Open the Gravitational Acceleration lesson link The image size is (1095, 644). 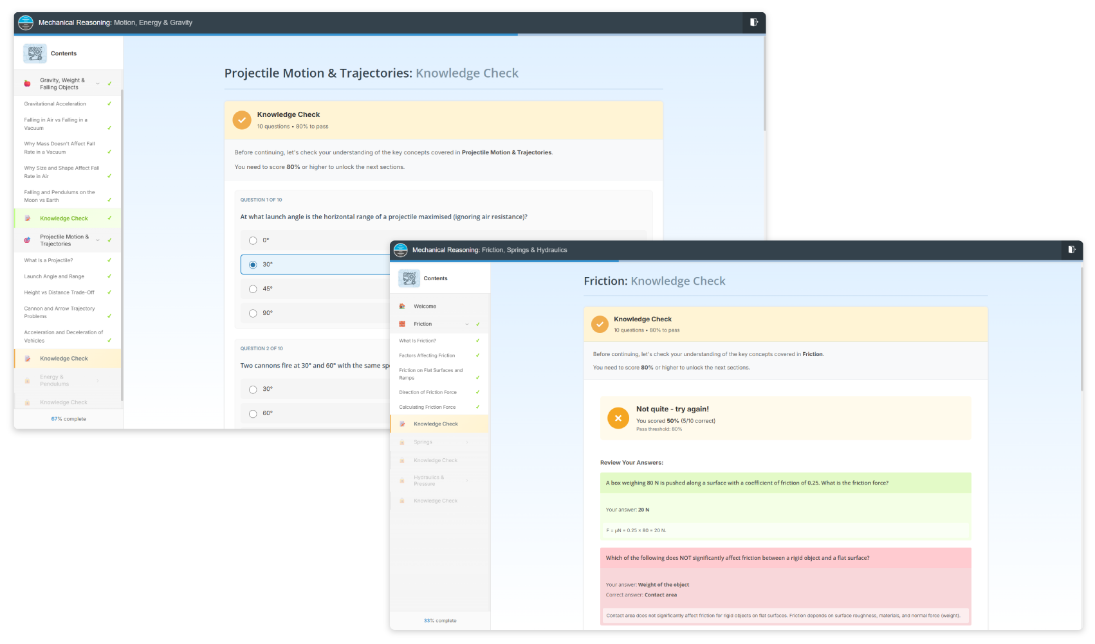point(55,104)
